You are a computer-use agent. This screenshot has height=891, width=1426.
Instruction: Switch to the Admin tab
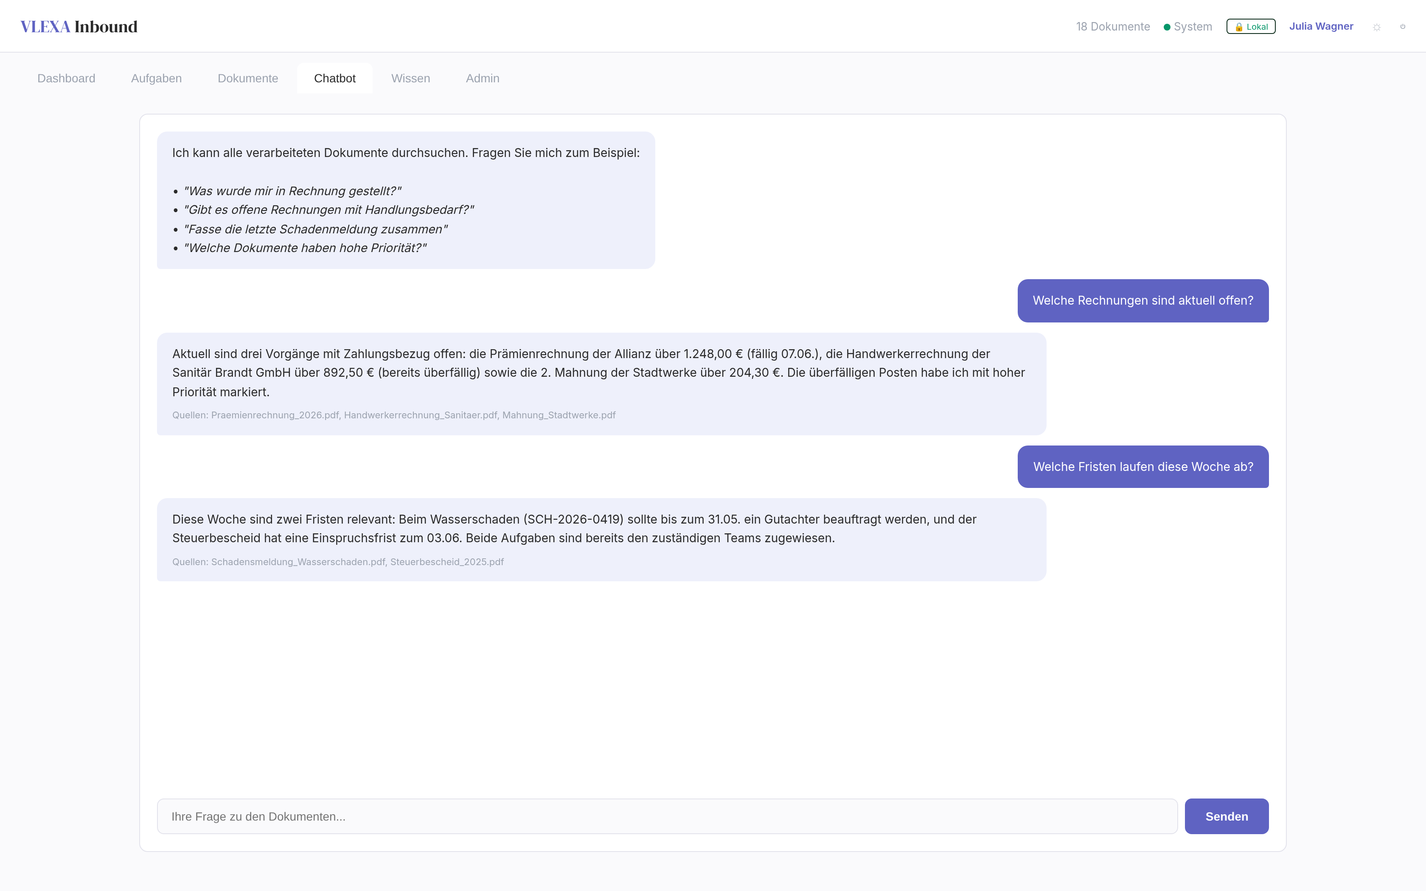point(483,78)
